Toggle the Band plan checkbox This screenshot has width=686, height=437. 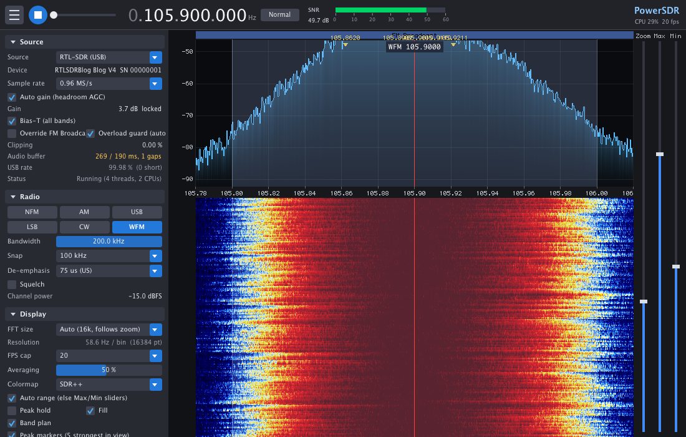tap(12, 423)
